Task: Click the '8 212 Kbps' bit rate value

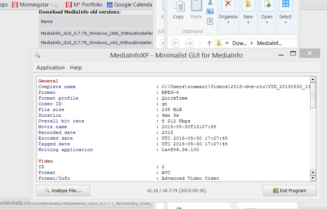Action: tap(176, 121)
